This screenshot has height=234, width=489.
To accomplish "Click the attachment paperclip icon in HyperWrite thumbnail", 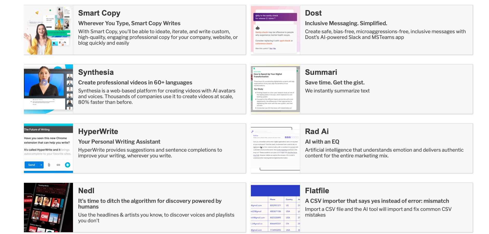I will point(49,165).
